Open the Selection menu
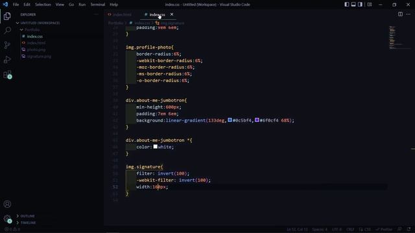The image size is (415, 233). (43, 5)
